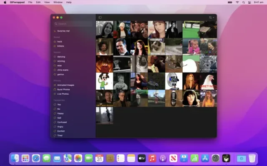Select the lone silhouette GIF in the bottom row

[x=105, y=116]
